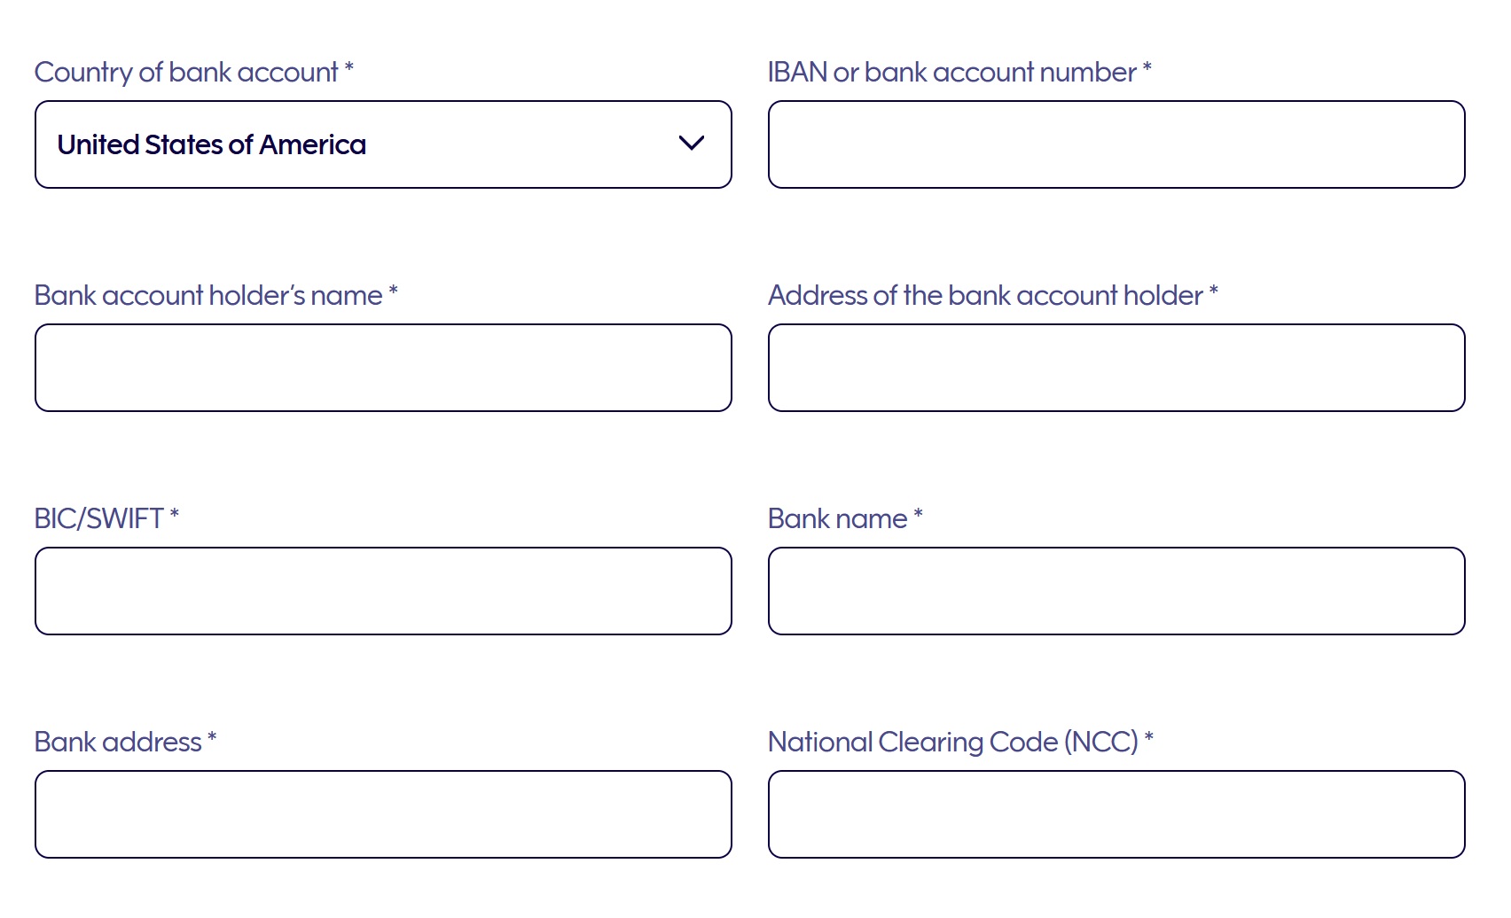Click into the BIC/SWIFT input box
Viewport: 1511px width, 918px height.
click(x=383, y=591)
